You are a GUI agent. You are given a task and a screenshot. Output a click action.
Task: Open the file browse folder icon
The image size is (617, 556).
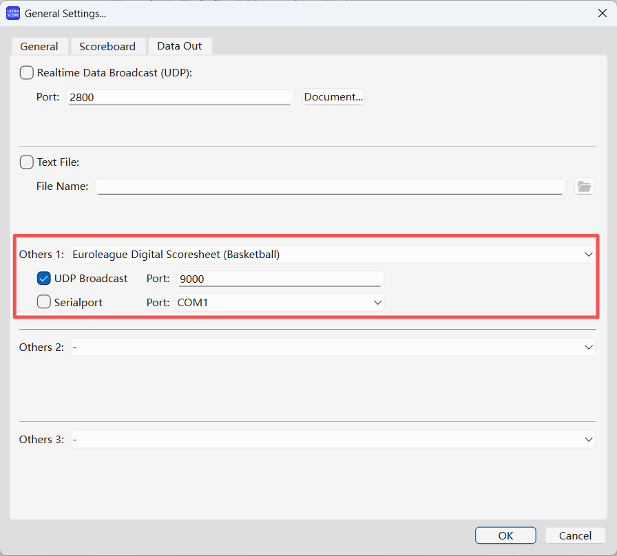[x=584, y=186]
